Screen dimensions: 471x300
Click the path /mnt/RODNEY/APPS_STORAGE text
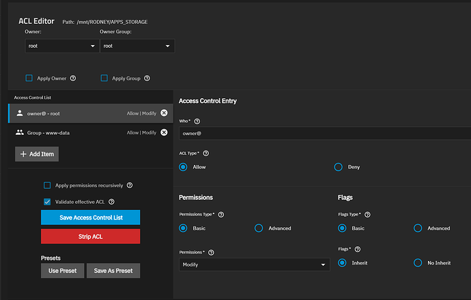112,22
